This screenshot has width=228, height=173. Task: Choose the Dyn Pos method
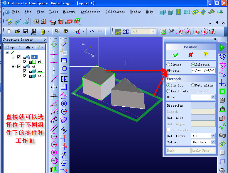tap(168, 85)
